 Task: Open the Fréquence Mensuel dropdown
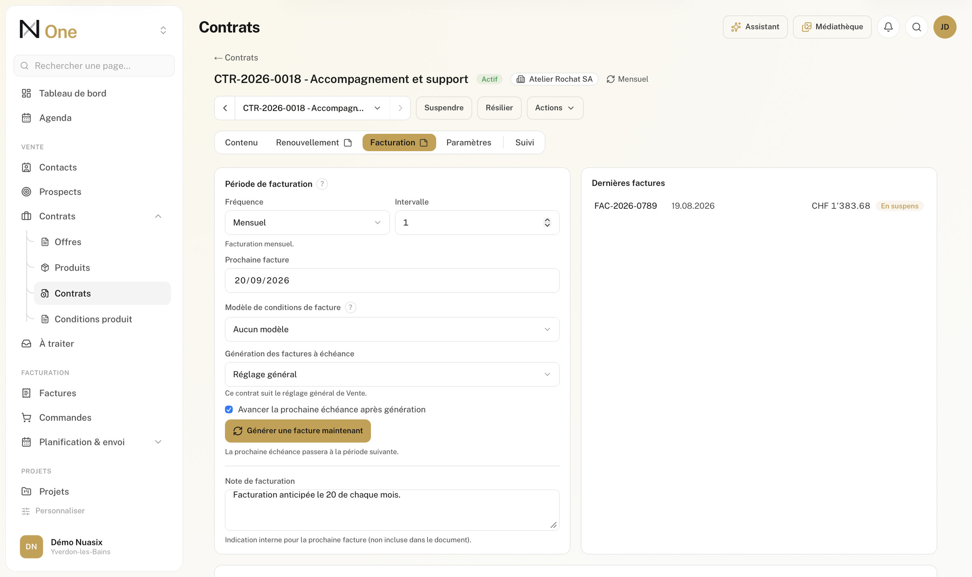point(307,222)
